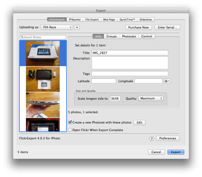Enable Open Flickr When Export Complete

(x=70, y=130)
